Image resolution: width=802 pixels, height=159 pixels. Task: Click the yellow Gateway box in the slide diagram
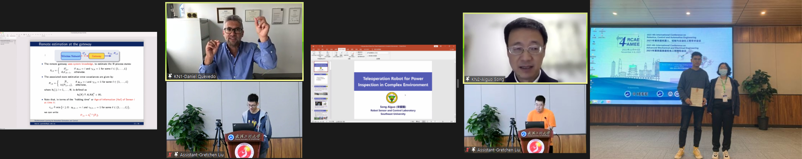[96, 56]
